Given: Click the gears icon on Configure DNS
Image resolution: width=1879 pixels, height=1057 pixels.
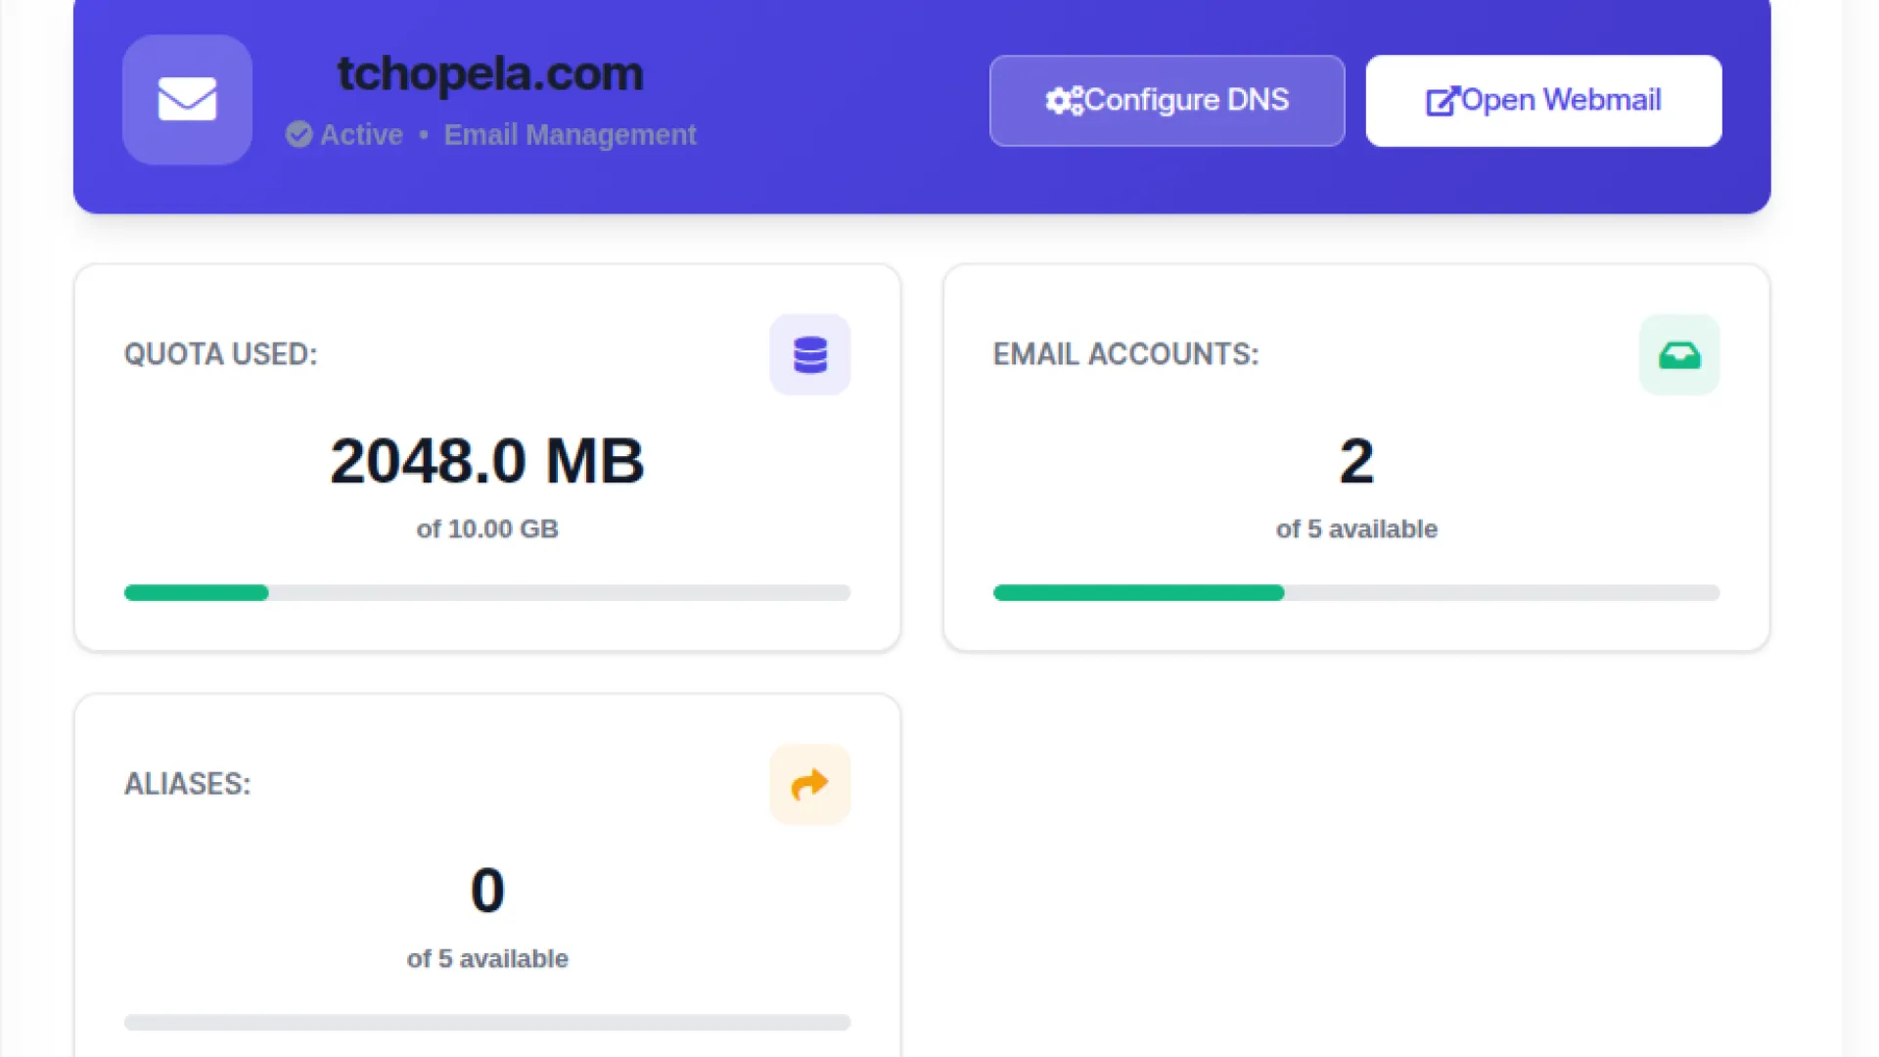Looking at the screenshot, I should click(x=1064, y=100).
